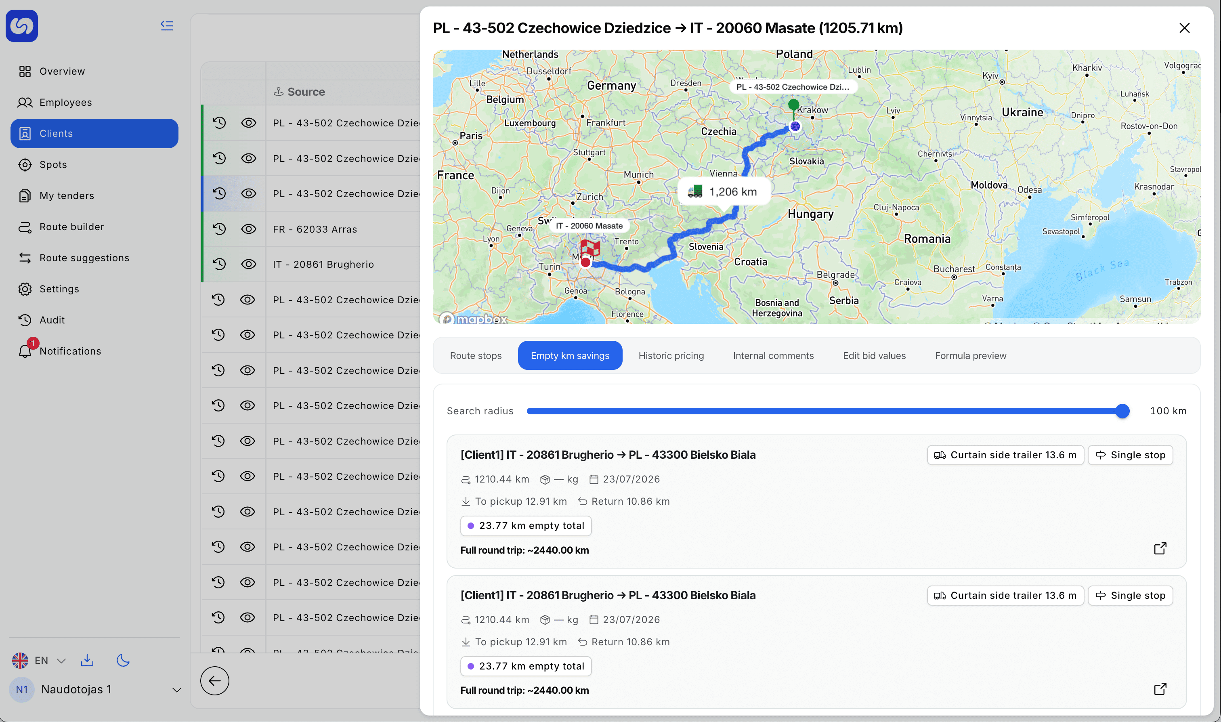This screenshot has width=1221, height=722.
Task: Close the route detail panel
Action: (x=1185, y=28)
